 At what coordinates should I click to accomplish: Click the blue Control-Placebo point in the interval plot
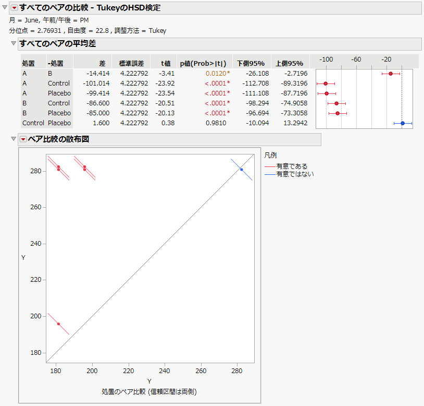coord(403,124)
